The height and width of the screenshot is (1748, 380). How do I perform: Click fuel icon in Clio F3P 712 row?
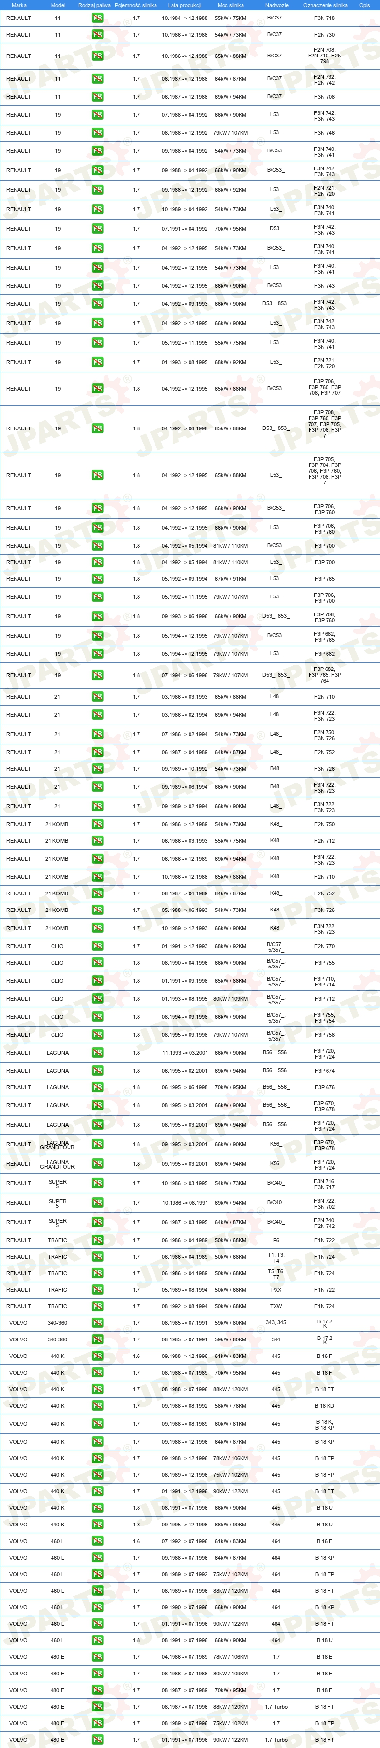click(98, 999)
